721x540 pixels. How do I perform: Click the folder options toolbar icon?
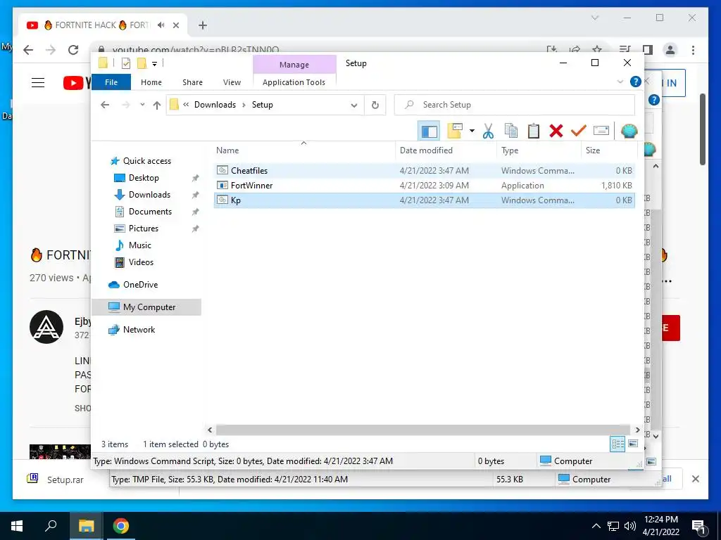[454, 131]
